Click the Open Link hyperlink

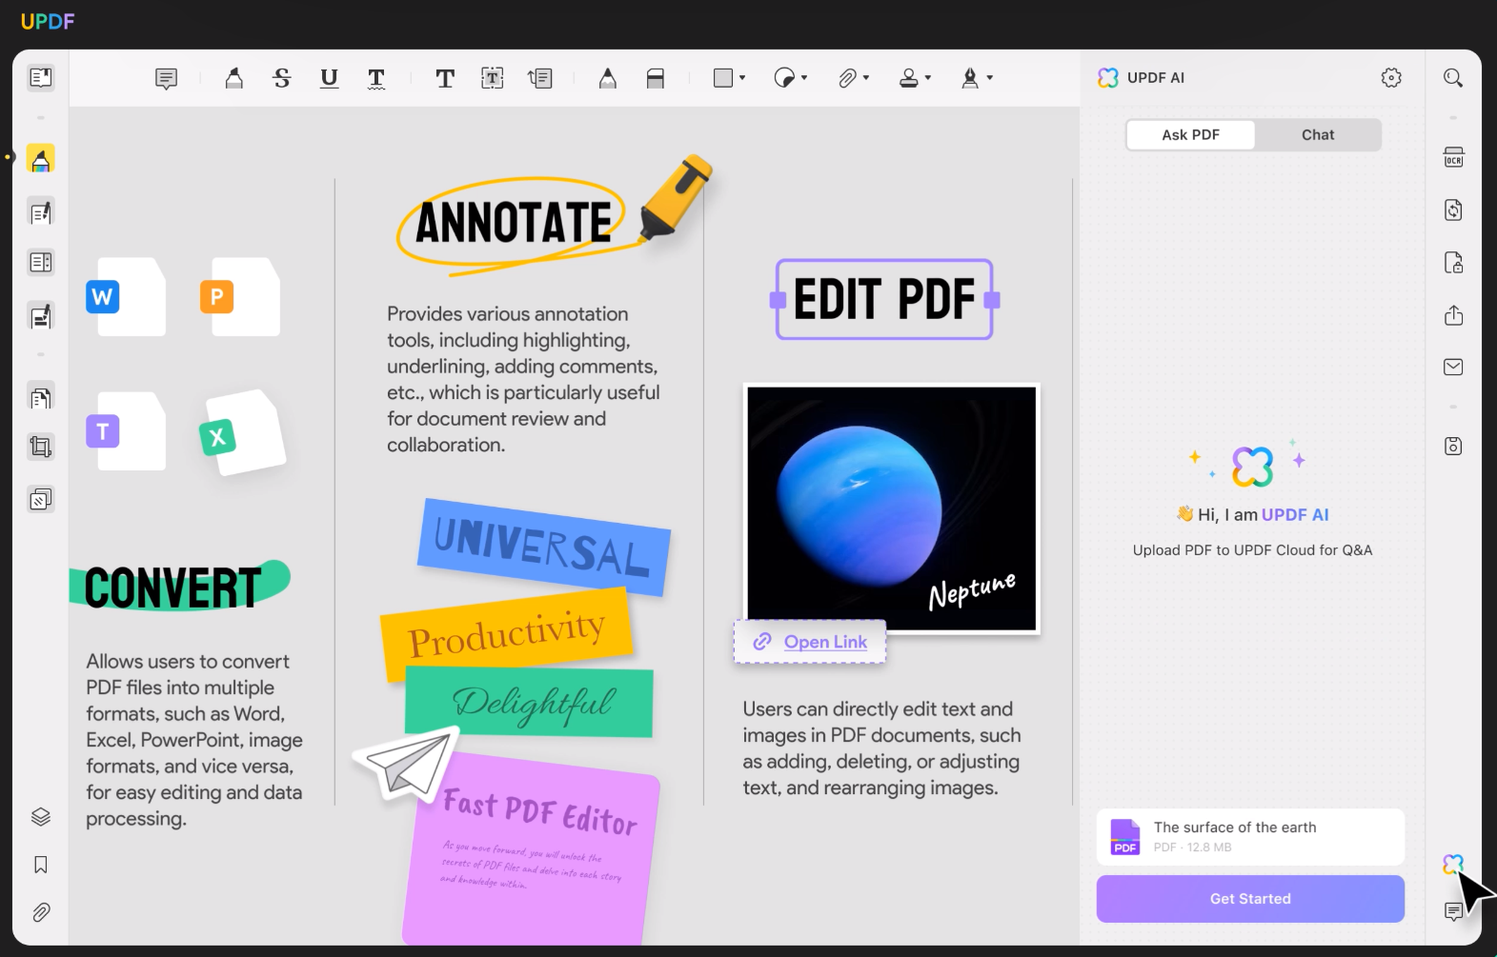(x=825, y=642)
